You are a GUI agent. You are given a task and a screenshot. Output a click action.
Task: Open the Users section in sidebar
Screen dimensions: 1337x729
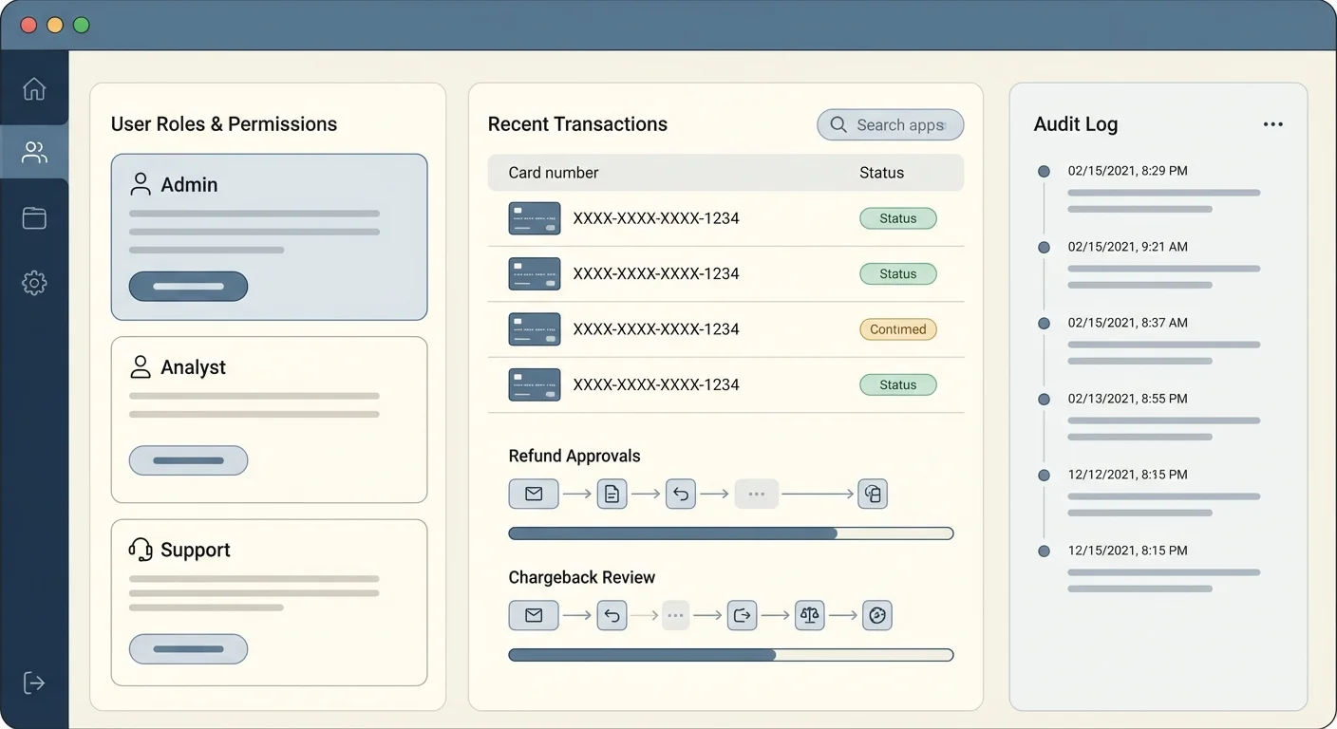click(x=34, y=153)
